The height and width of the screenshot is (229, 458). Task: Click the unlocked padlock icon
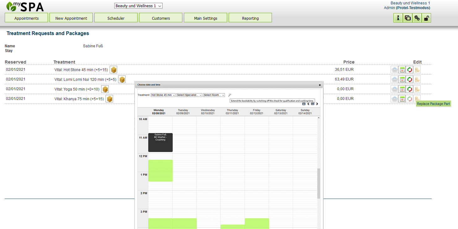[426, 18]
